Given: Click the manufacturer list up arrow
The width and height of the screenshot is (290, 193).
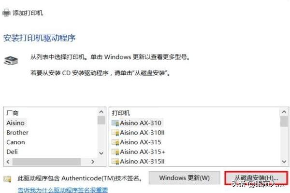Looking at the screenshot, I should tap(101, 112).
